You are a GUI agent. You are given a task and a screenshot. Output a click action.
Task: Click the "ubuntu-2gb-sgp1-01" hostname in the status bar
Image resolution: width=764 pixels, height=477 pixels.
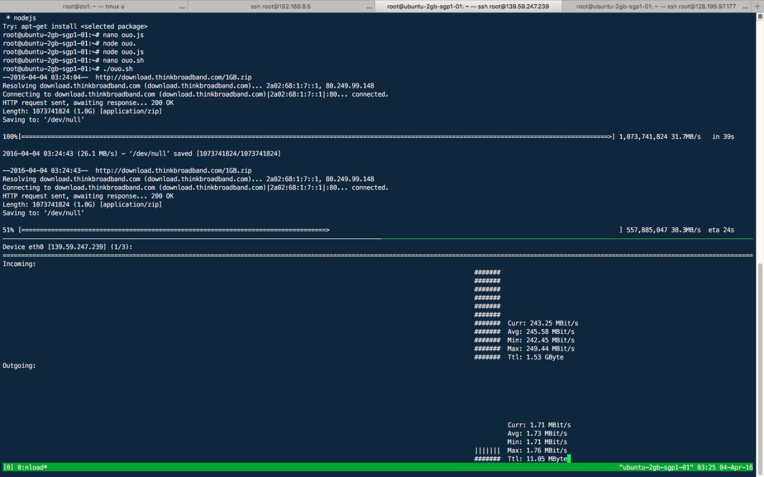pos(656,467)
